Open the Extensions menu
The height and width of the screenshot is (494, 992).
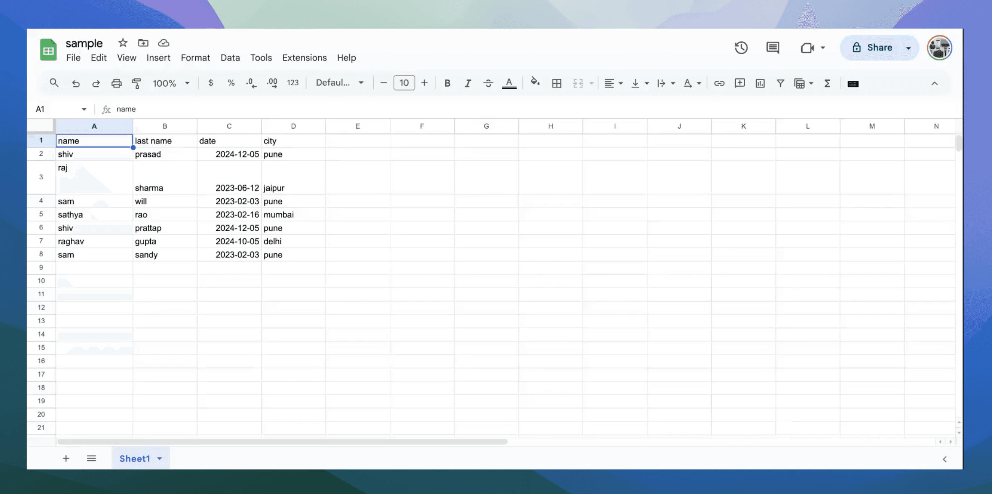[304, 58]
